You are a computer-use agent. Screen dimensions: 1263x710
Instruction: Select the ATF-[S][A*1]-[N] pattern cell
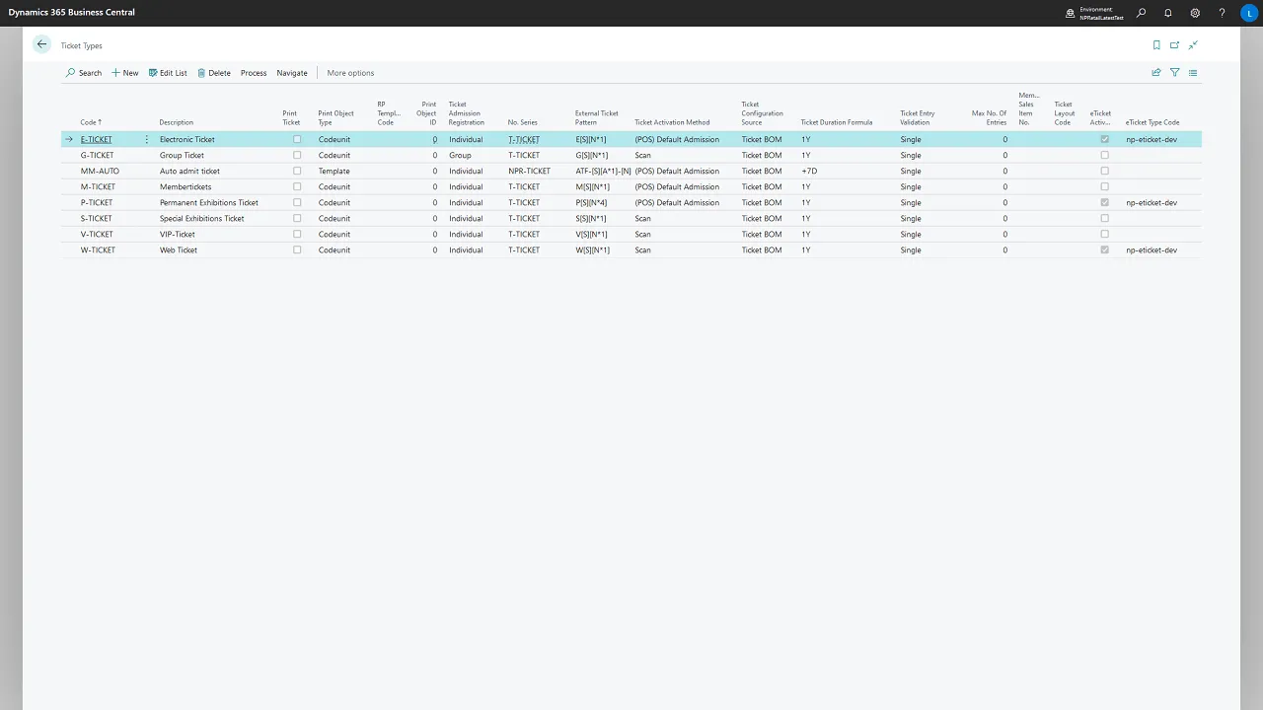click(x=603, y=172)
